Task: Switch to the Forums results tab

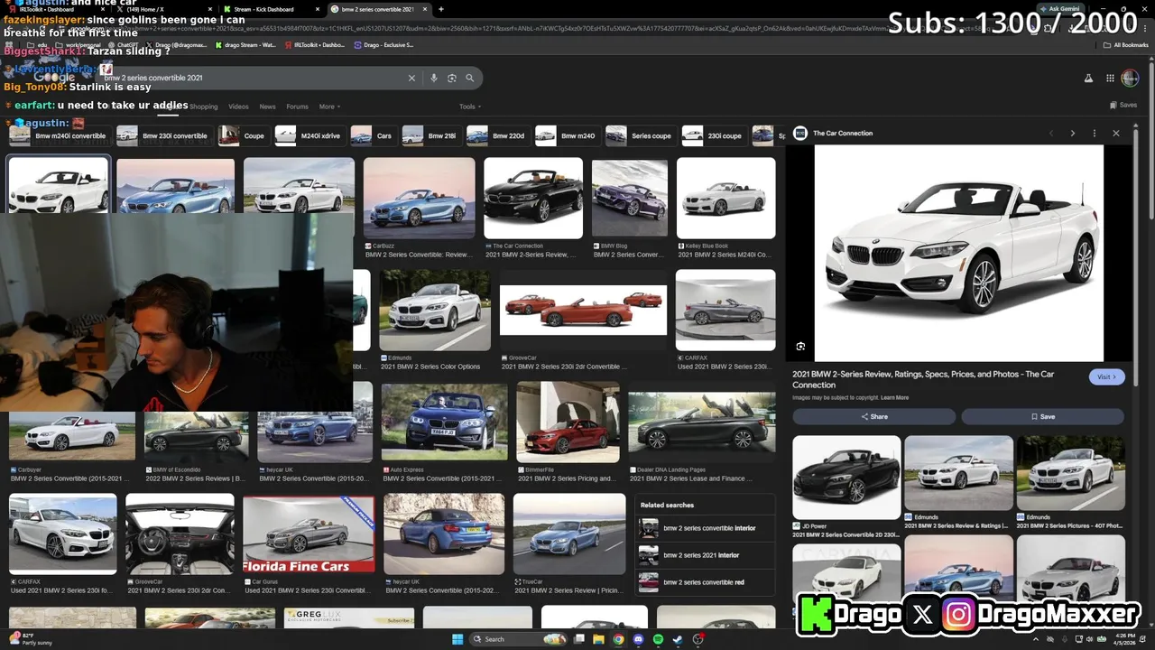Action: coord(297,107)
